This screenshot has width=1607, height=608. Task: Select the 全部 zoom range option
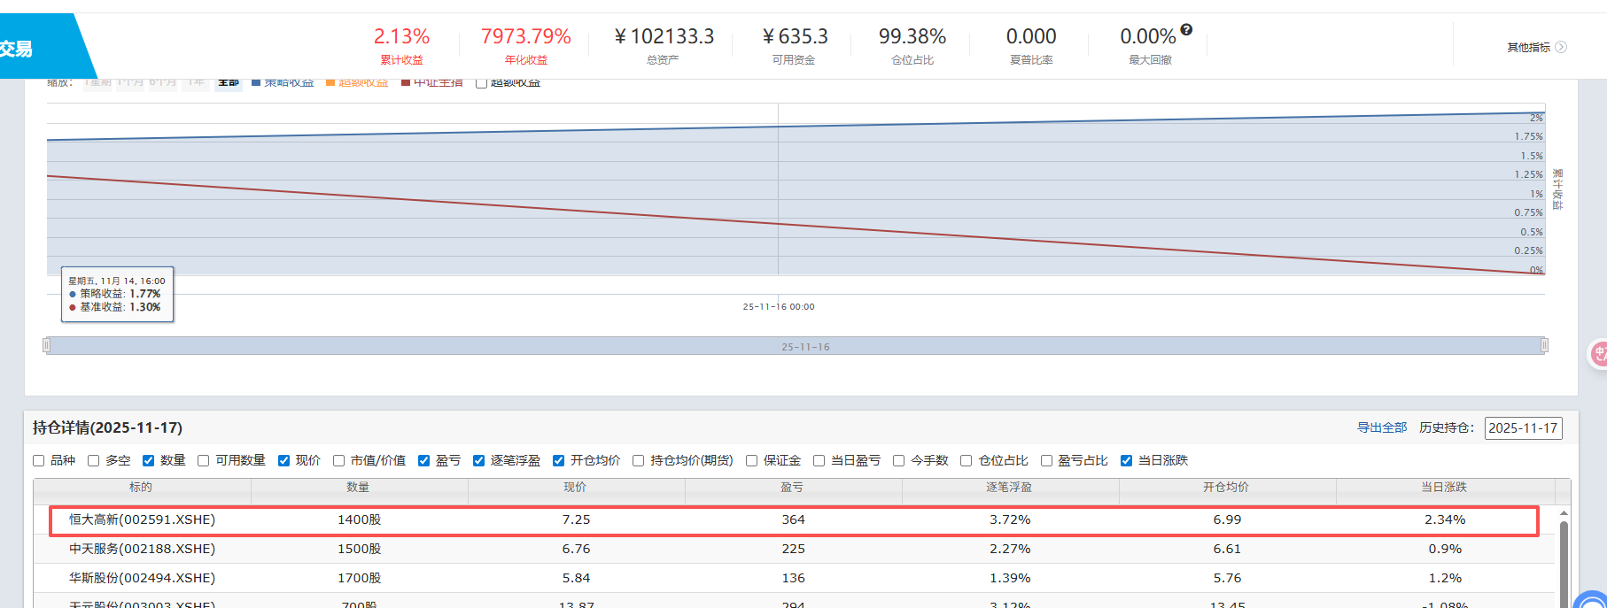(229, 82)
